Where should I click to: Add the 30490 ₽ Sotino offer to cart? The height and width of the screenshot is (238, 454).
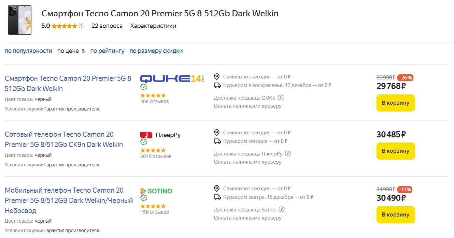(x=395, y=215)
